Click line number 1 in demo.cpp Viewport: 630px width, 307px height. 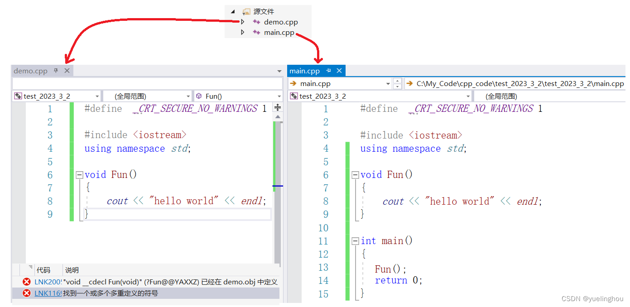coord(50,109)
